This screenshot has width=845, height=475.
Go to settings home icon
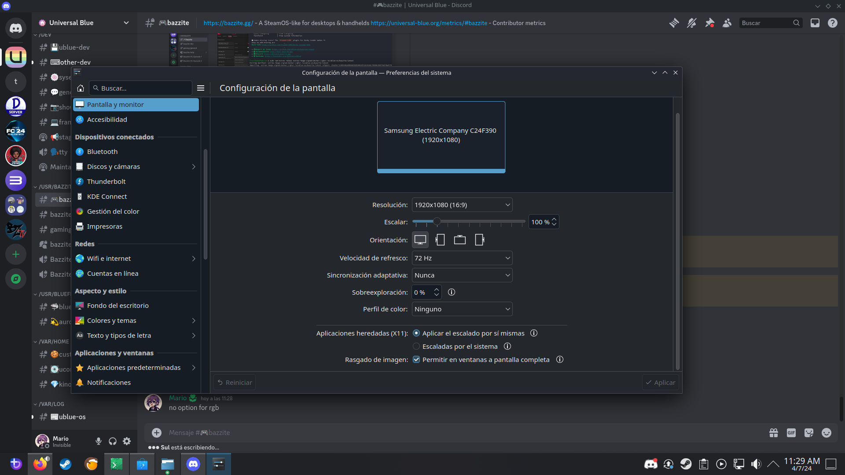(81, 88)
